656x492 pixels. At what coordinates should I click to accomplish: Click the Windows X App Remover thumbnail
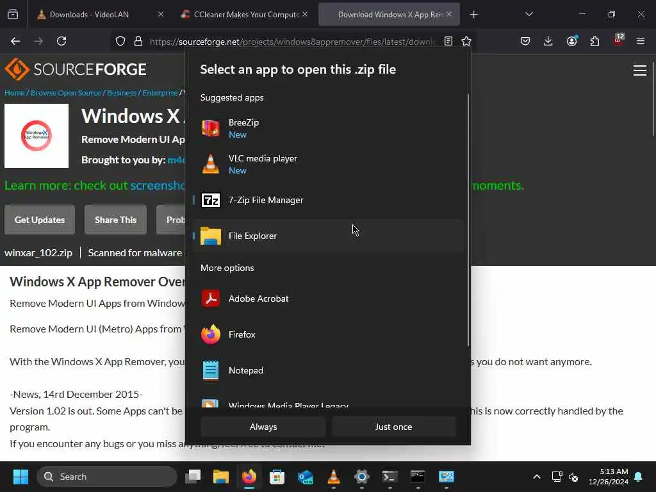(x=37, y=136)
